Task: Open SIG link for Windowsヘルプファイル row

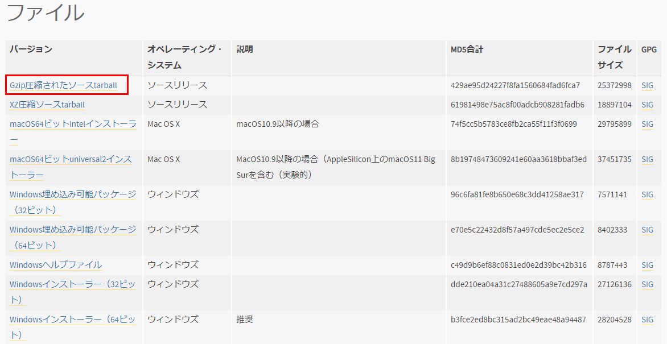Action: pyautogui.click(x=647, y=265)
